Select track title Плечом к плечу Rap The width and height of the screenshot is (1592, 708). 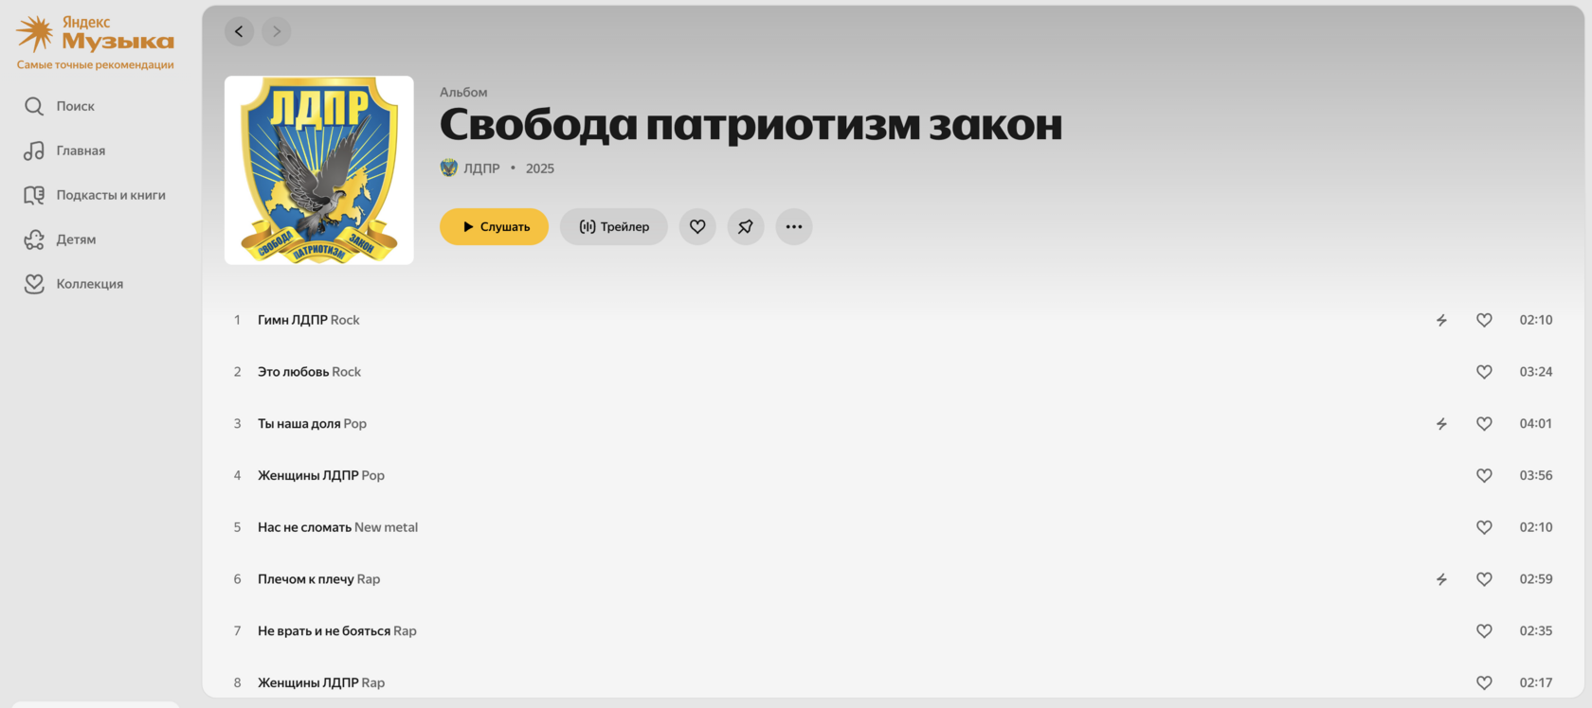[x=319, y=579]
